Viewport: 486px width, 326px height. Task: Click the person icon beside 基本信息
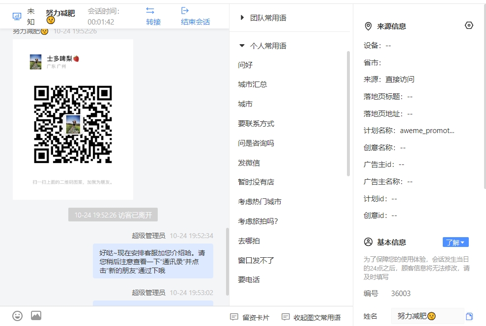368,242
